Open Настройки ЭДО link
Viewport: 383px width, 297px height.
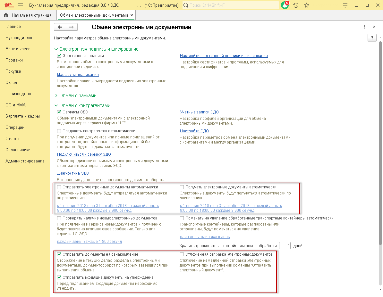click(194, 131)
